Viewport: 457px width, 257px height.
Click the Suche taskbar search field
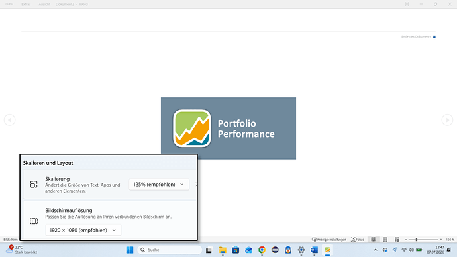(170, 250)
